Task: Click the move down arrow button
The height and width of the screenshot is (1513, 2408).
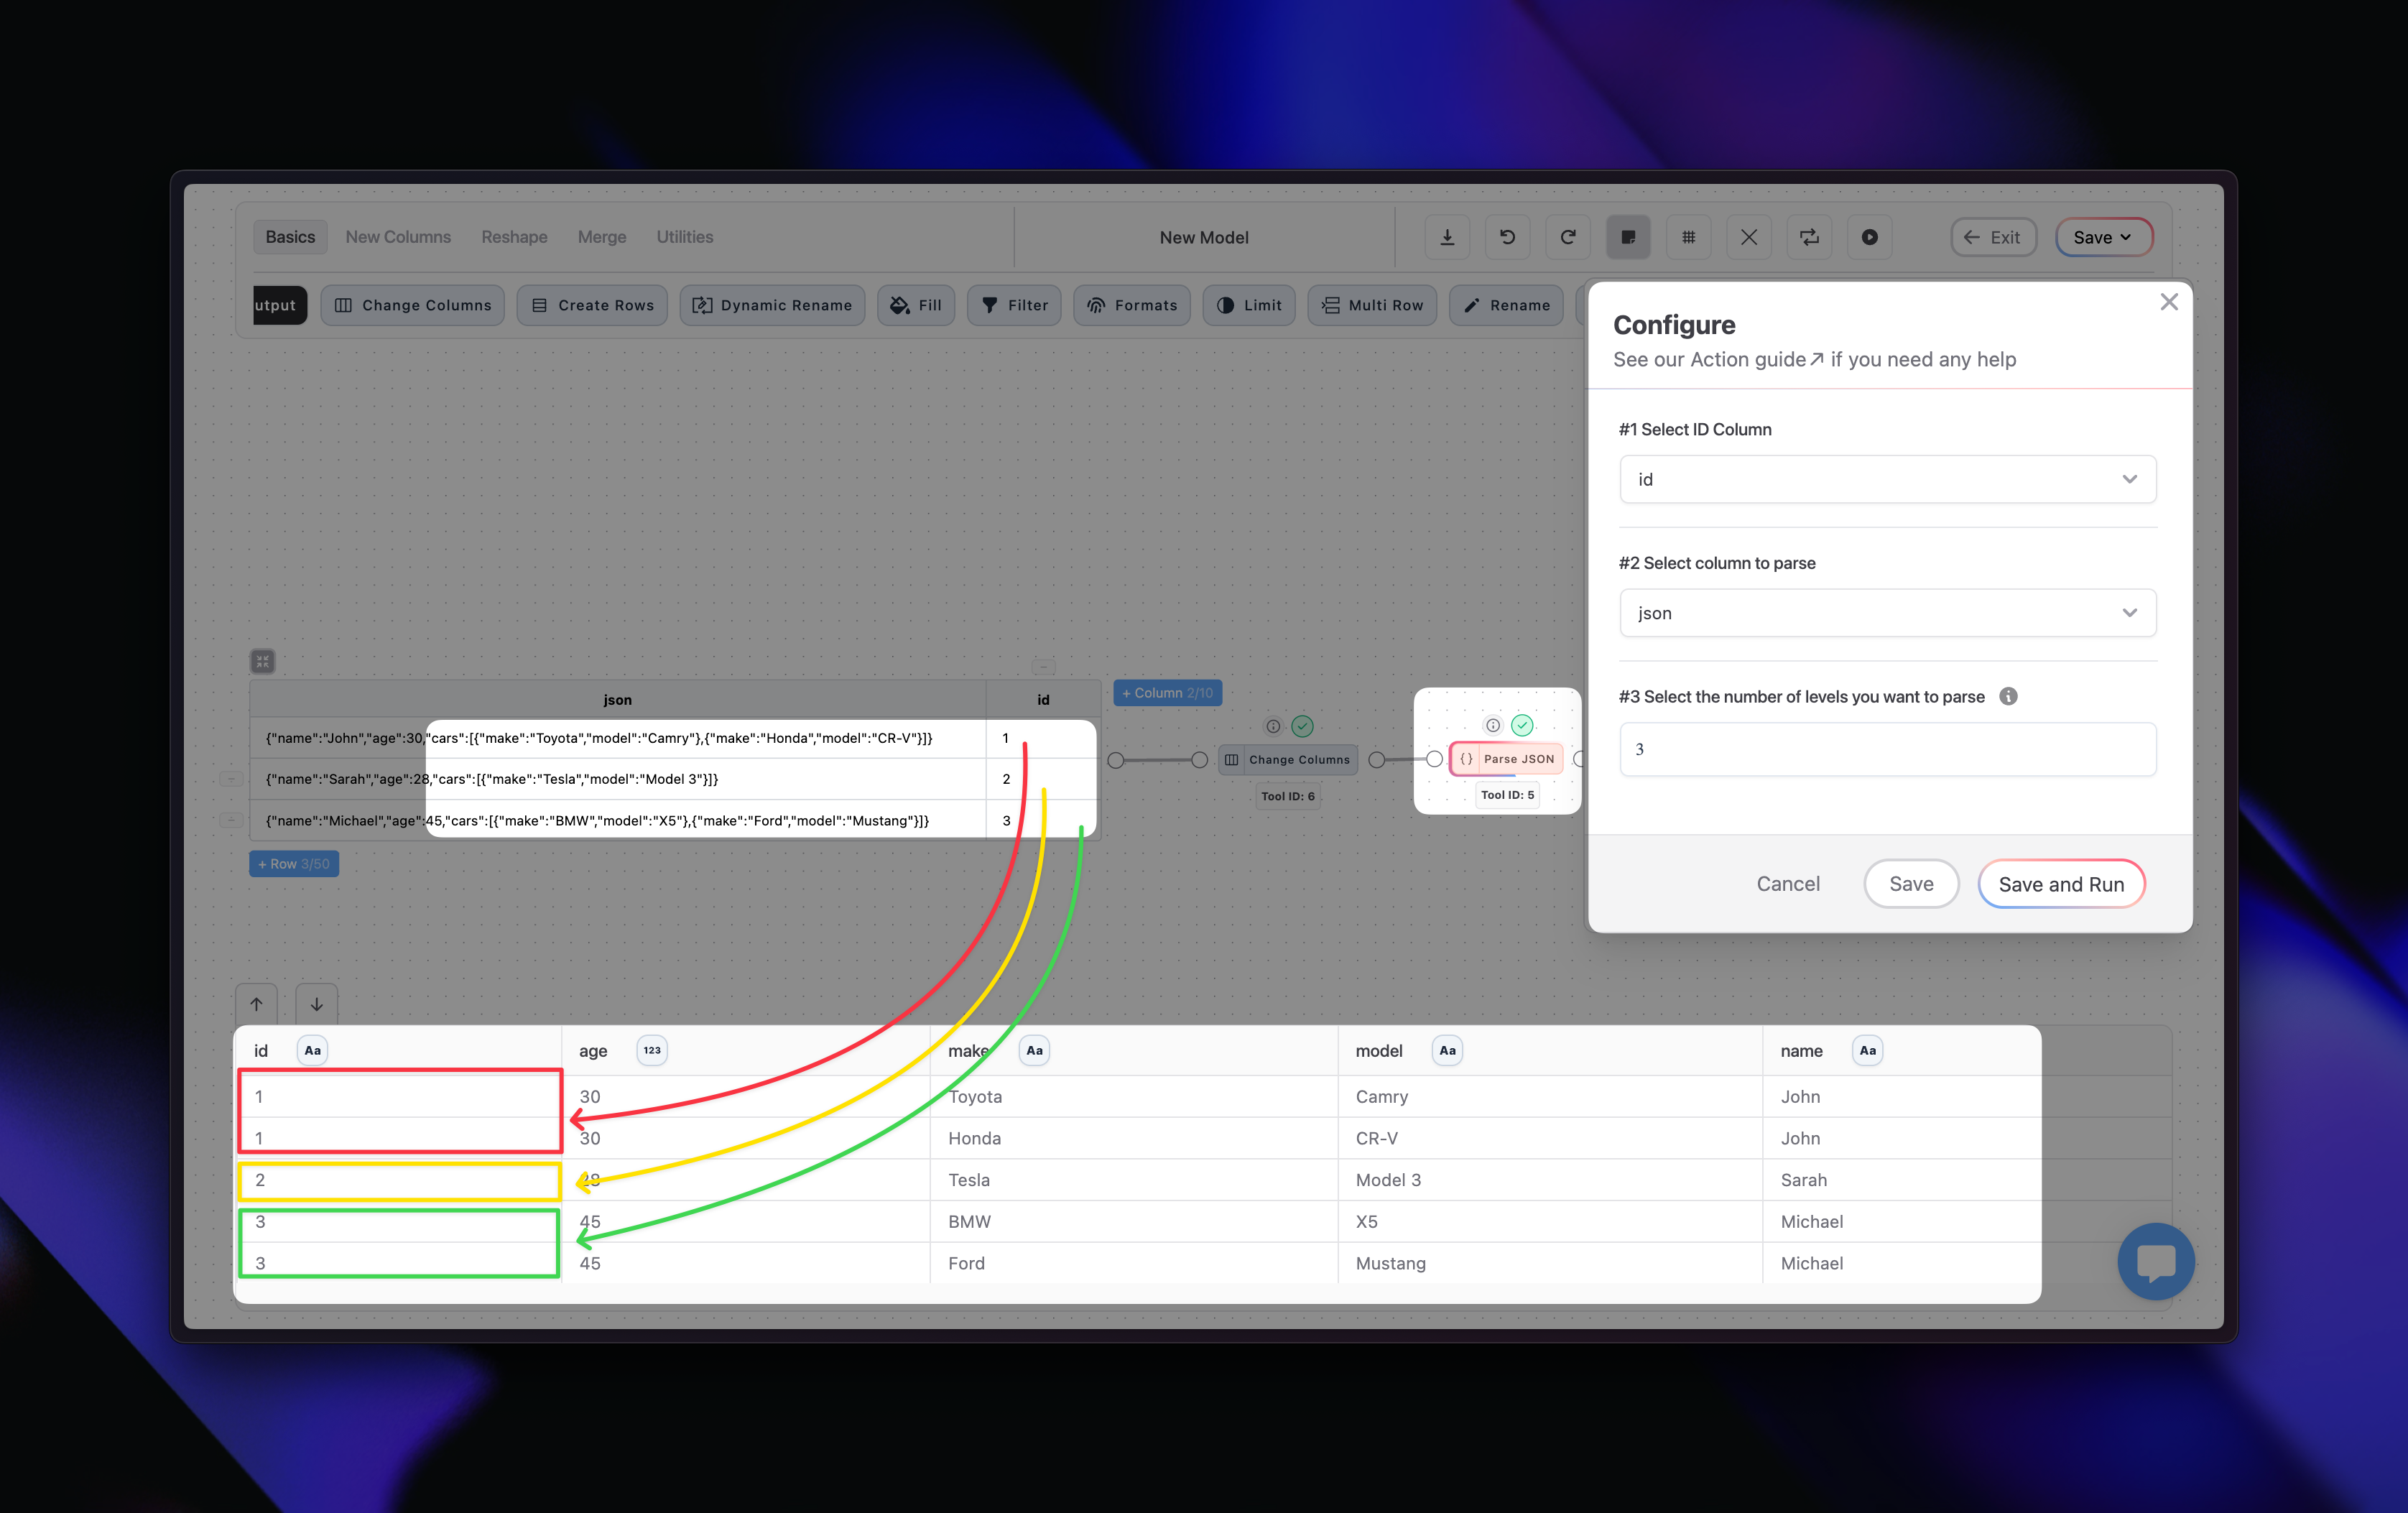Action: tap(317, 1004)
